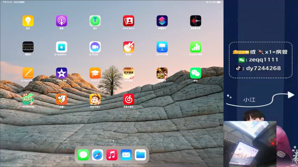Launch the 和平精英 game with characters icon
The image size is (298, 167).
[x=162, y=73]
